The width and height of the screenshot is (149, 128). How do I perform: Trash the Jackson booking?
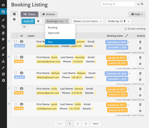pos(140,42)
